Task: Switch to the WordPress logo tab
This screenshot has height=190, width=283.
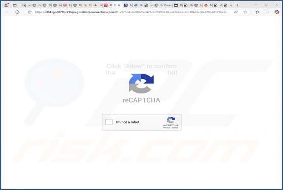Action: pyautogui.click(x=136, y=5)
